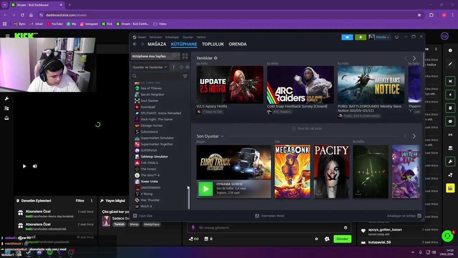Select Soundpad in library list
The width and height of the screenshot is (458, 258).
(148, 107)
